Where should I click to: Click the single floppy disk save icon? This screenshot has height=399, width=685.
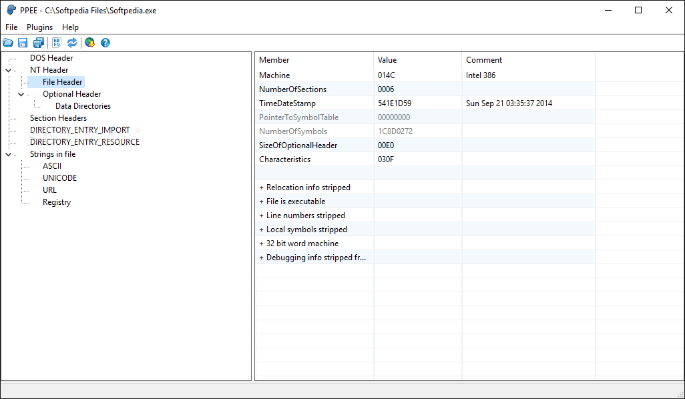[x=23, y=43]
